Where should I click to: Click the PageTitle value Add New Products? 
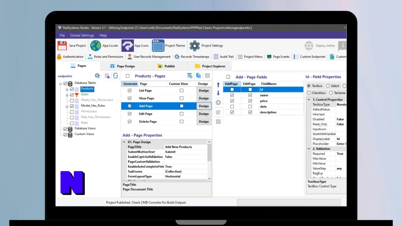179,147
